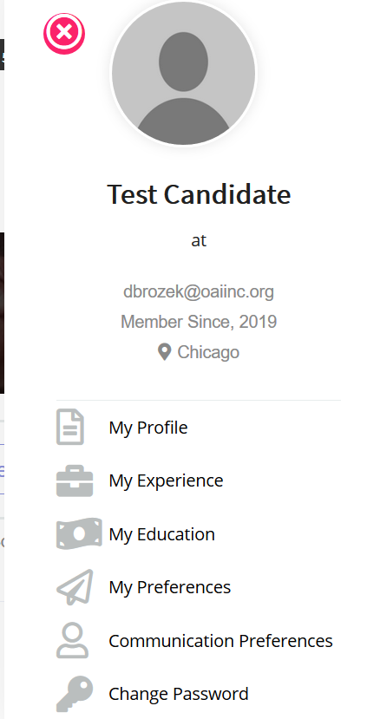Viewport: 367px width, 719px height.
Task: Click the money bill icon beside My Education
Action: point(79,533)
